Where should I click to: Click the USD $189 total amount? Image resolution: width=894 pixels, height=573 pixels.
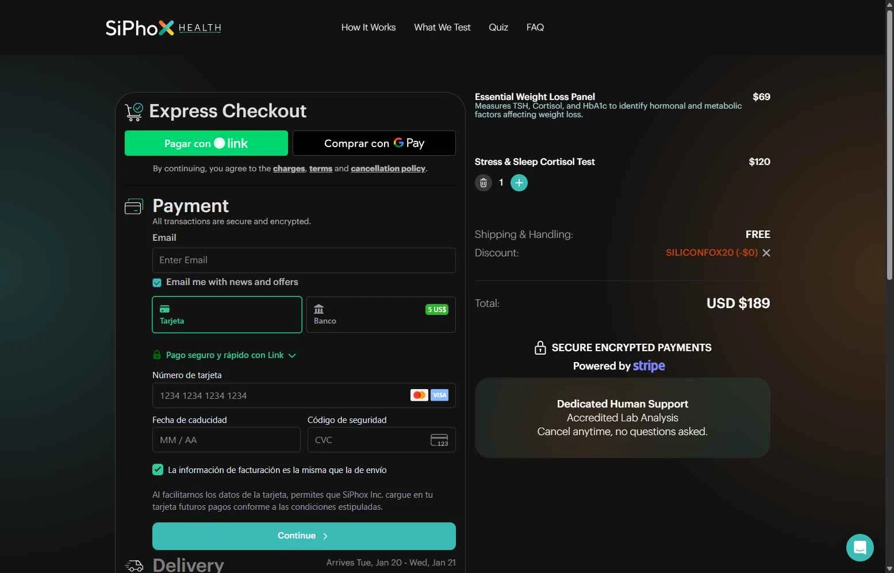[738, 303]
